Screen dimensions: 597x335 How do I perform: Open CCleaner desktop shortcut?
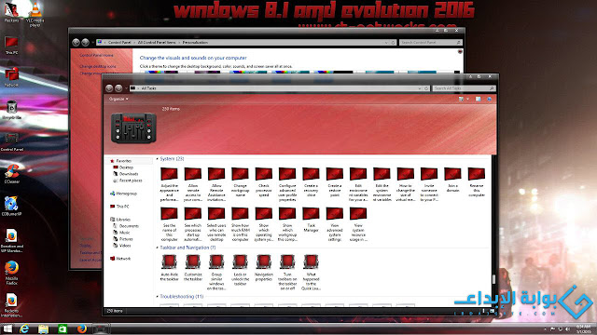[x=12, y=174]
